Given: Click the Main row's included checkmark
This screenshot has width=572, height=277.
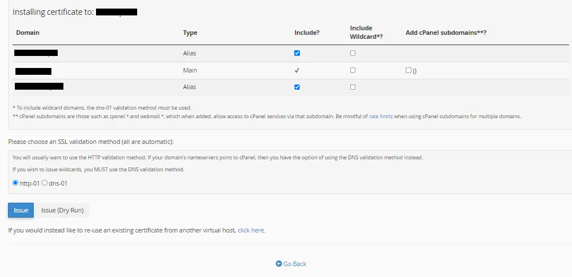Looking at the screenshot, I should [297, 70].
